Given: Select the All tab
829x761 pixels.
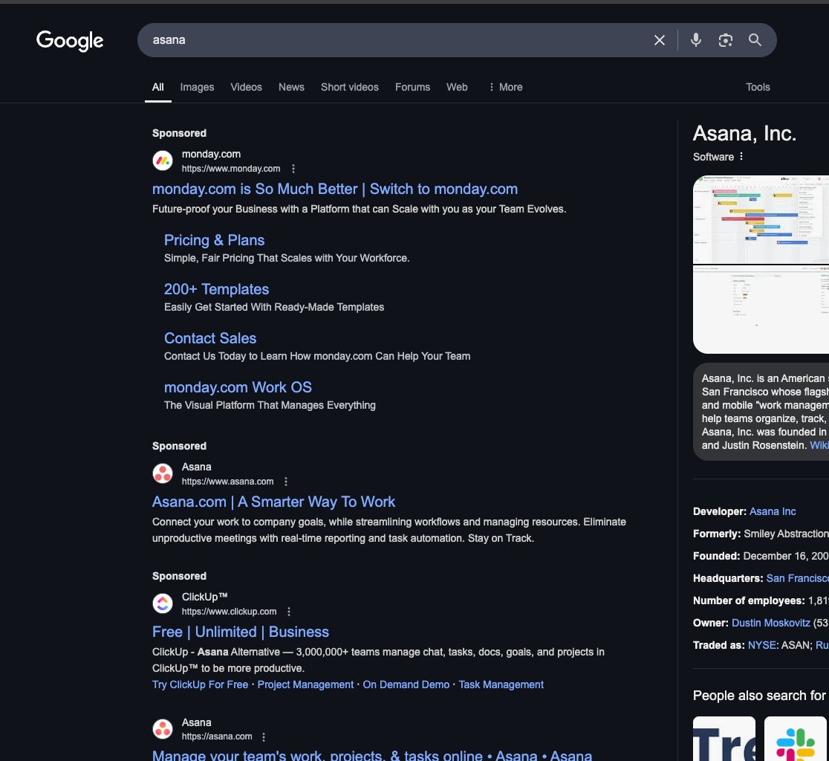Looking at the screenshot, I should pos(158,87).
